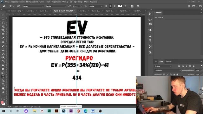
Task: Toggle pixel layer filter in Layers panel
Action: 179,66
